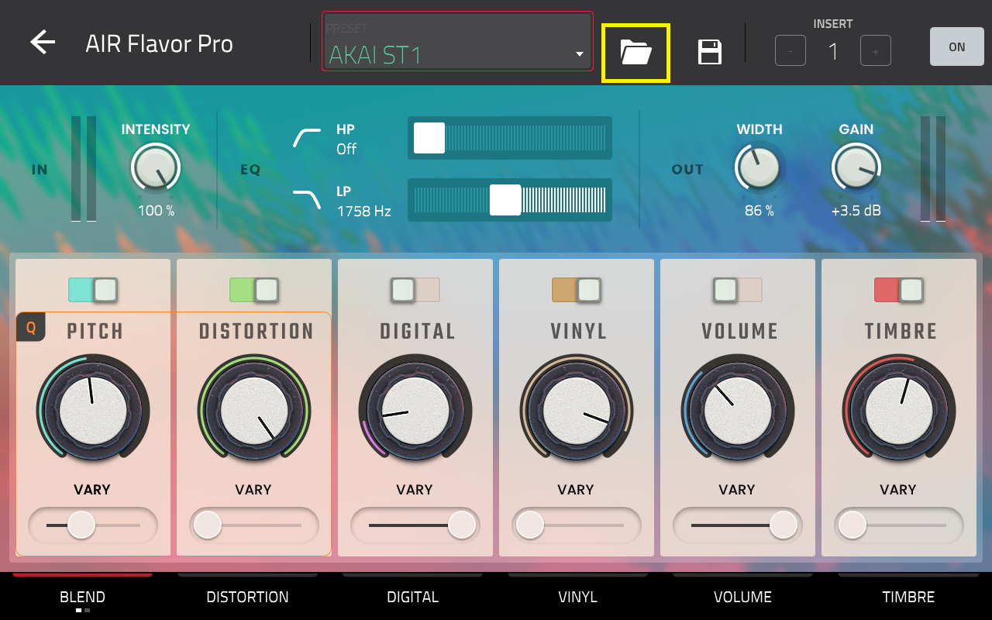Toggle the Distortion module switch
Image resolution: width=992 pixels, height=620 pixels.
(254, 290)
